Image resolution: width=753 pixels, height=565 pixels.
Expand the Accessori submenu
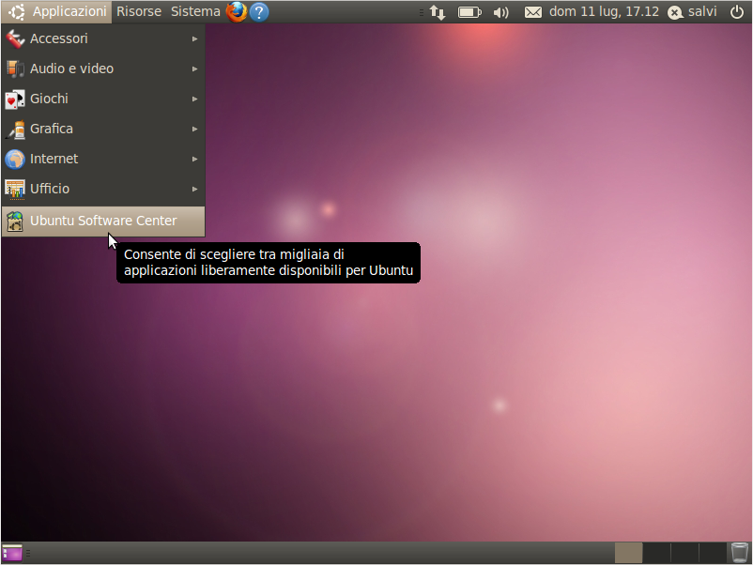[103, 38]
